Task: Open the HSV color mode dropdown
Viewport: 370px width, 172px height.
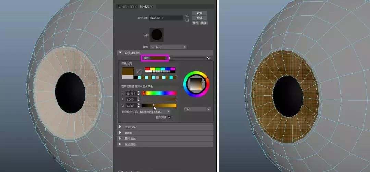Action: click(x=197, y=109)
